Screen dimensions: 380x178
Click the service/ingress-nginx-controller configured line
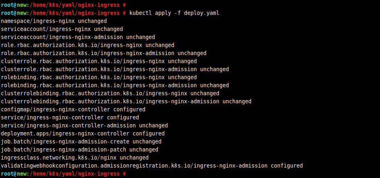tap(70, 117)
